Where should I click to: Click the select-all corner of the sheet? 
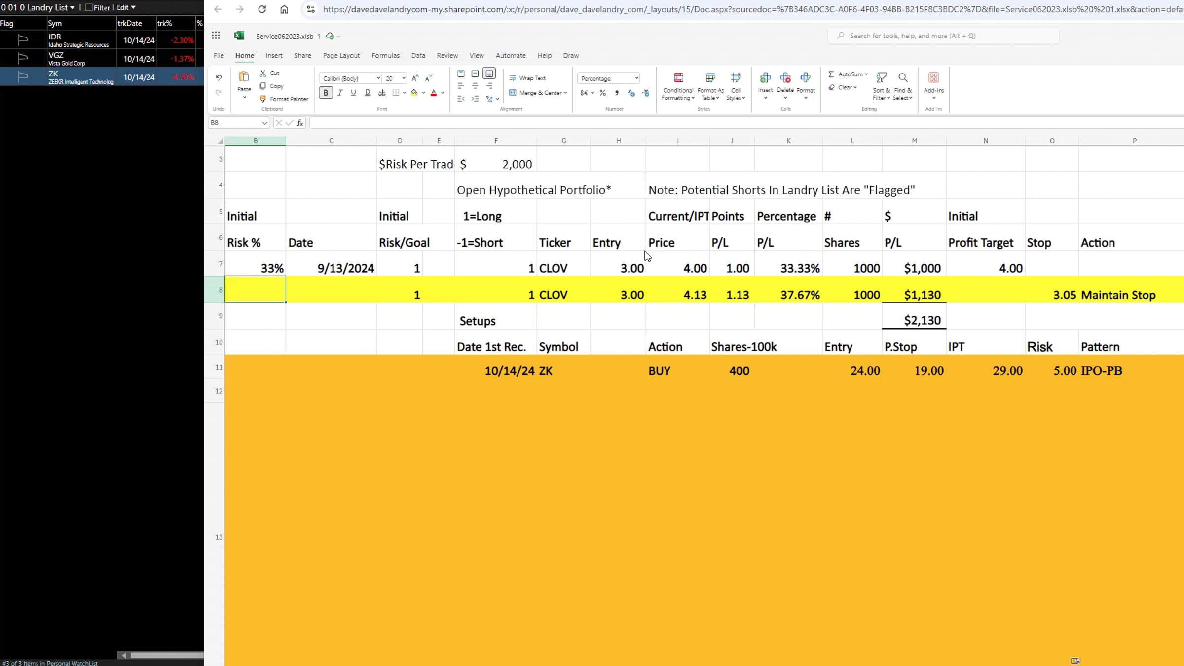[220, 141]
